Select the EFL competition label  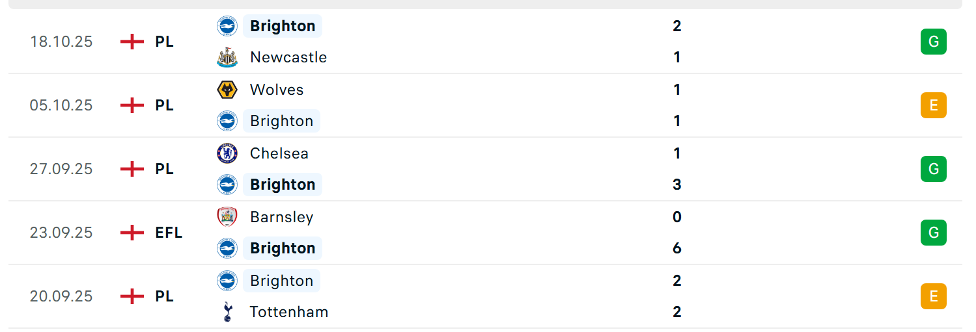(169, 233)
